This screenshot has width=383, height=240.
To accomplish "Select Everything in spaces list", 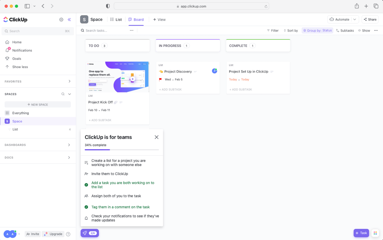I will [21, 113].
